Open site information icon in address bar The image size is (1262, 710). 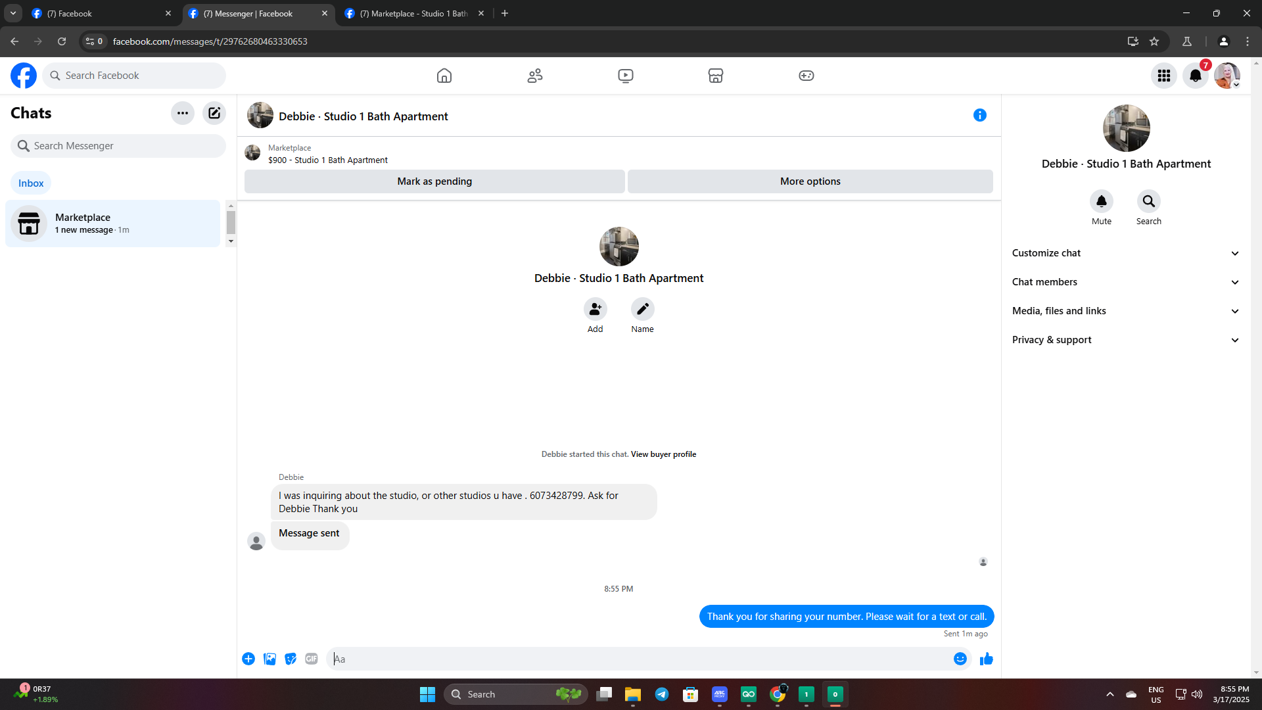(x=94, y=41)
